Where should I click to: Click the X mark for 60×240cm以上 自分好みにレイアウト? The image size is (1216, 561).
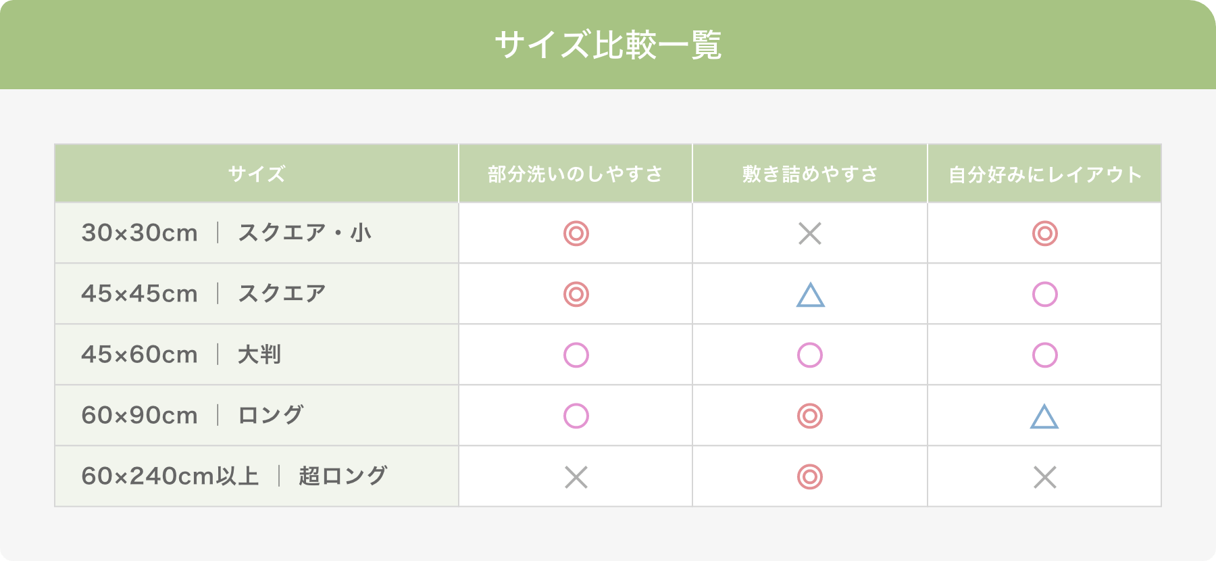click(1045, 477)
